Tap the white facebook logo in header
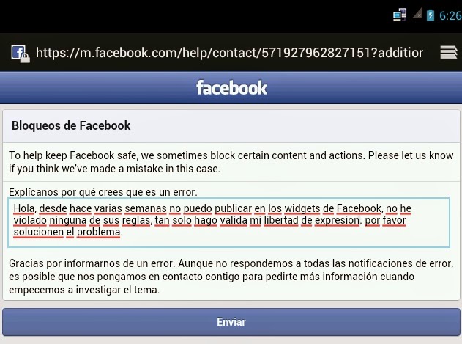 (x=231, y=88)
